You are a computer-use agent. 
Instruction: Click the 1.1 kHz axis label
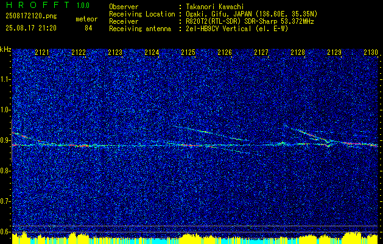point(5,79)
